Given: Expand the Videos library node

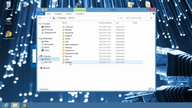Looking at the screenshot, I should (x=41, y=50).
